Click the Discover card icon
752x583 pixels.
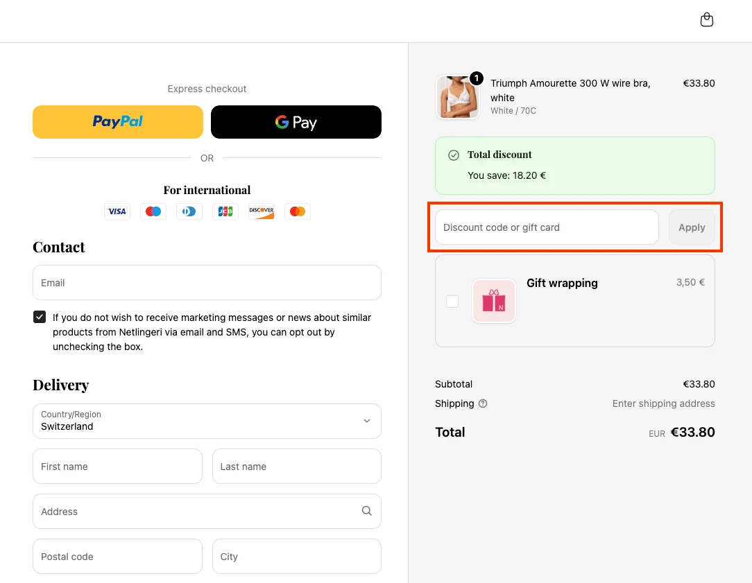[261, 211]
